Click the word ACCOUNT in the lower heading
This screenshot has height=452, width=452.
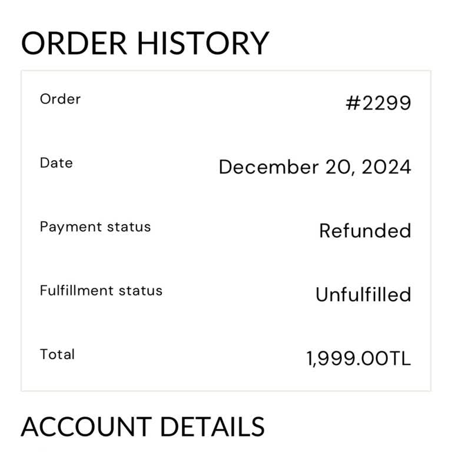click(x=87, y=427)
